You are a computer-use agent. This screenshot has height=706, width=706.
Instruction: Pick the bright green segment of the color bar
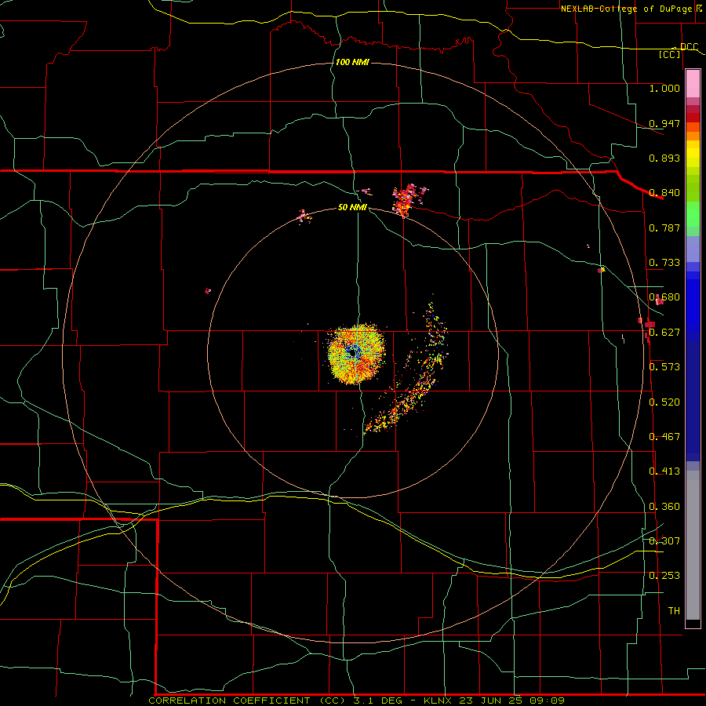[x=693, y=214]
